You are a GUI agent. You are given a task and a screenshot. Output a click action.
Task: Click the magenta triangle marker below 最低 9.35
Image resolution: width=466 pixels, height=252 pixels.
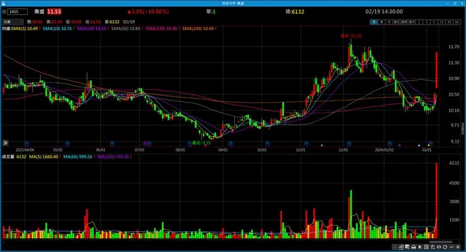[205, 145]
